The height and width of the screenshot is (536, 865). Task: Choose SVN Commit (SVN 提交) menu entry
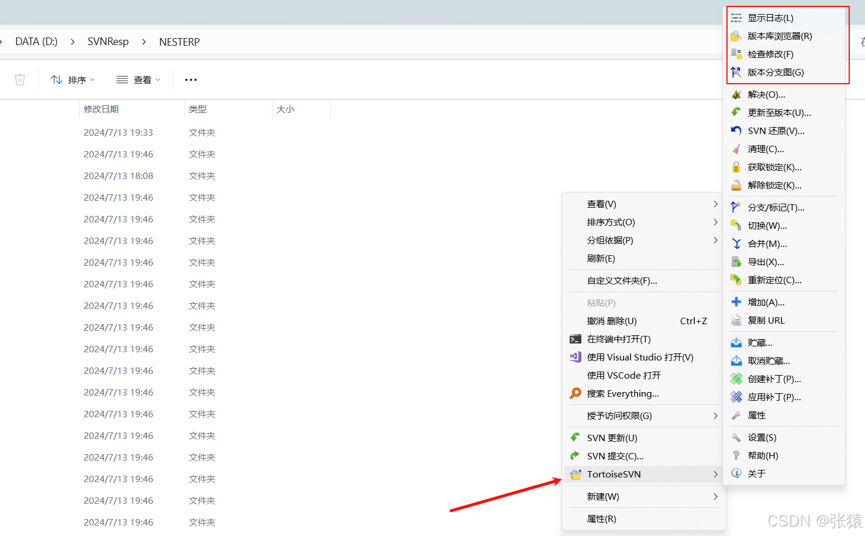pos(615,456)
